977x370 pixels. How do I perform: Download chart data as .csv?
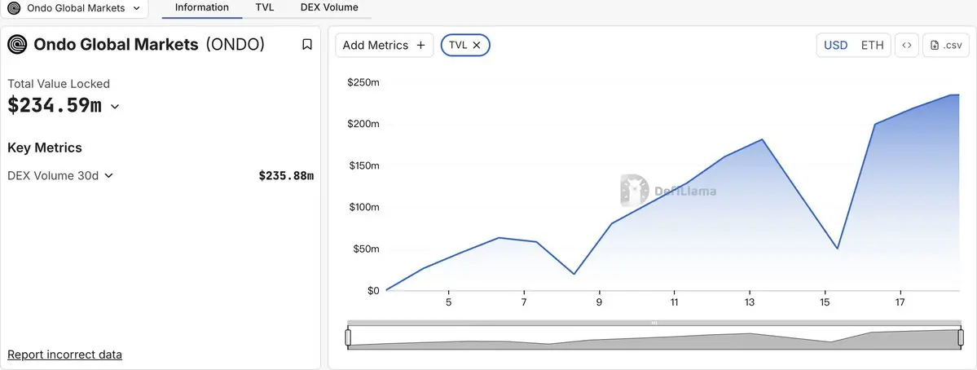tap(946, 45)
